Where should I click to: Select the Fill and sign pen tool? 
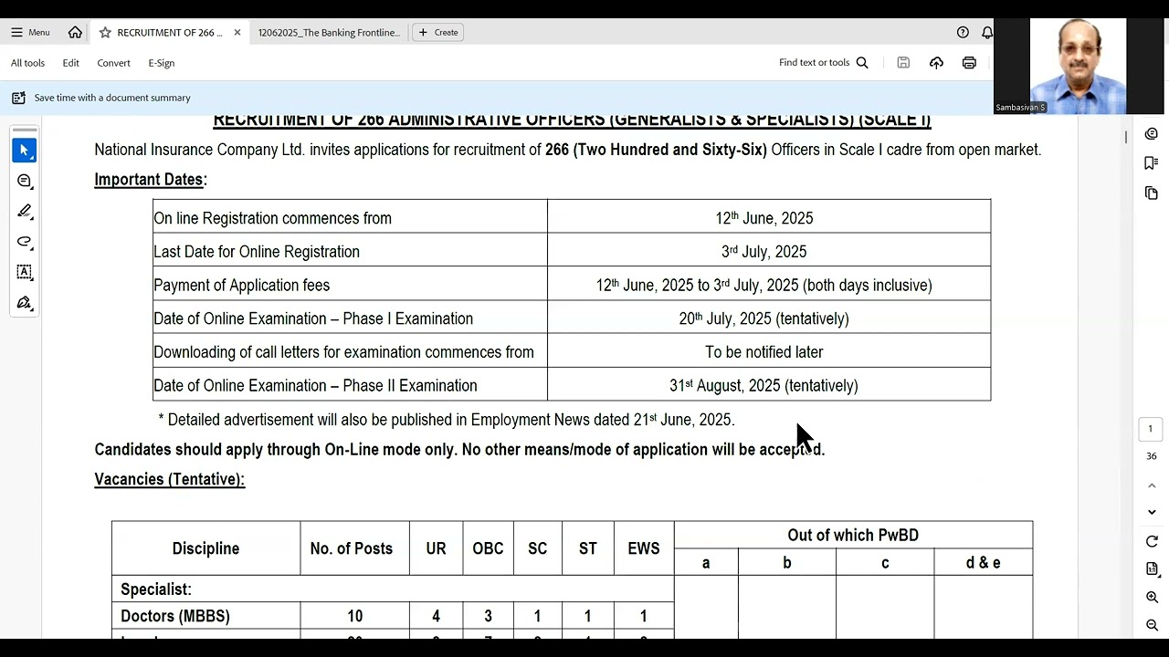tap(25, 302)
